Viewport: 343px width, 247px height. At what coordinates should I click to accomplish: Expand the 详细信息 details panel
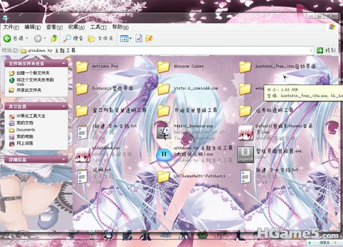click(x=65, y=160)
